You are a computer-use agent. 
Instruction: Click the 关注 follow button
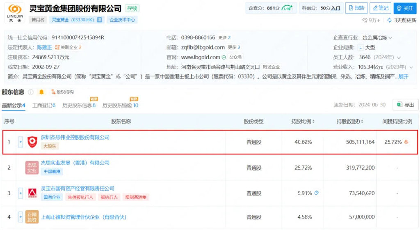[405, 8]
